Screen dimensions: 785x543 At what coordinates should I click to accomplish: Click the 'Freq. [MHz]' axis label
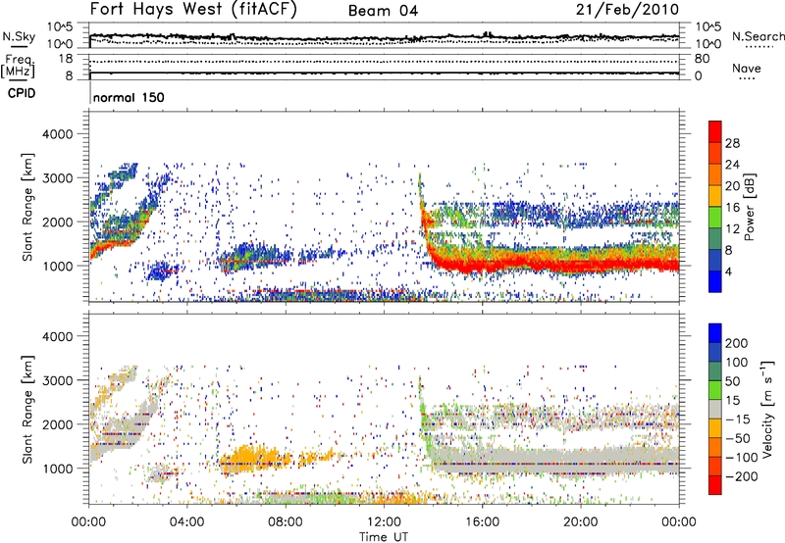pyautogui.click(x=18, y=67)
